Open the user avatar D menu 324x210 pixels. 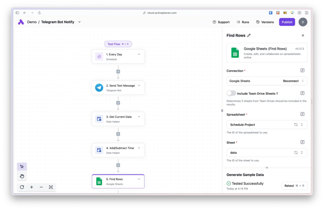(x=303, y=22)
